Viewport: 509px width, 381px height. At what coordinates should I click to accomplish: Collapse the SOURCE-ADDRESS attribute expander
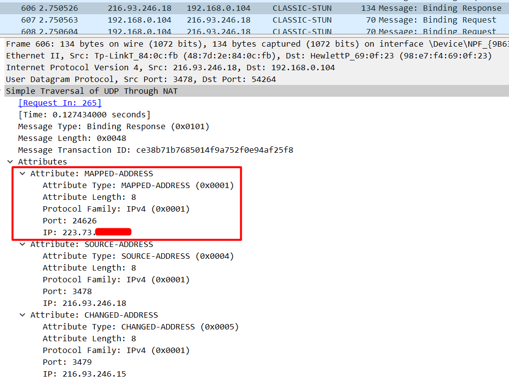click(x=23, y=245)
